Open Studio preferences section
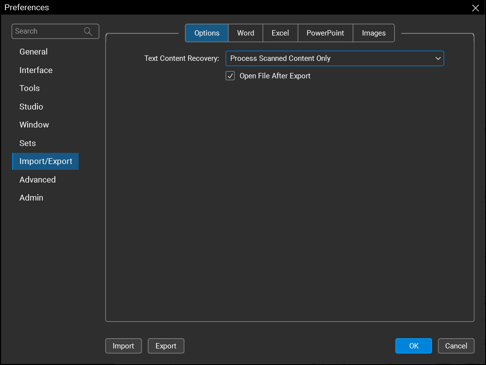Viewport: 486px width, 365px height. 31,107
